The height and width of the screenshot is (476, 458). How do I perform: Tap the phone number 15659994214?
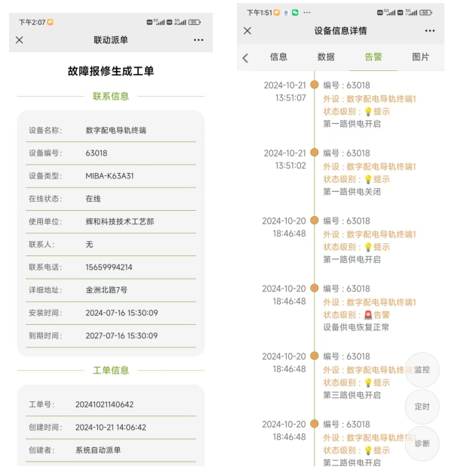tap(109, 267)
